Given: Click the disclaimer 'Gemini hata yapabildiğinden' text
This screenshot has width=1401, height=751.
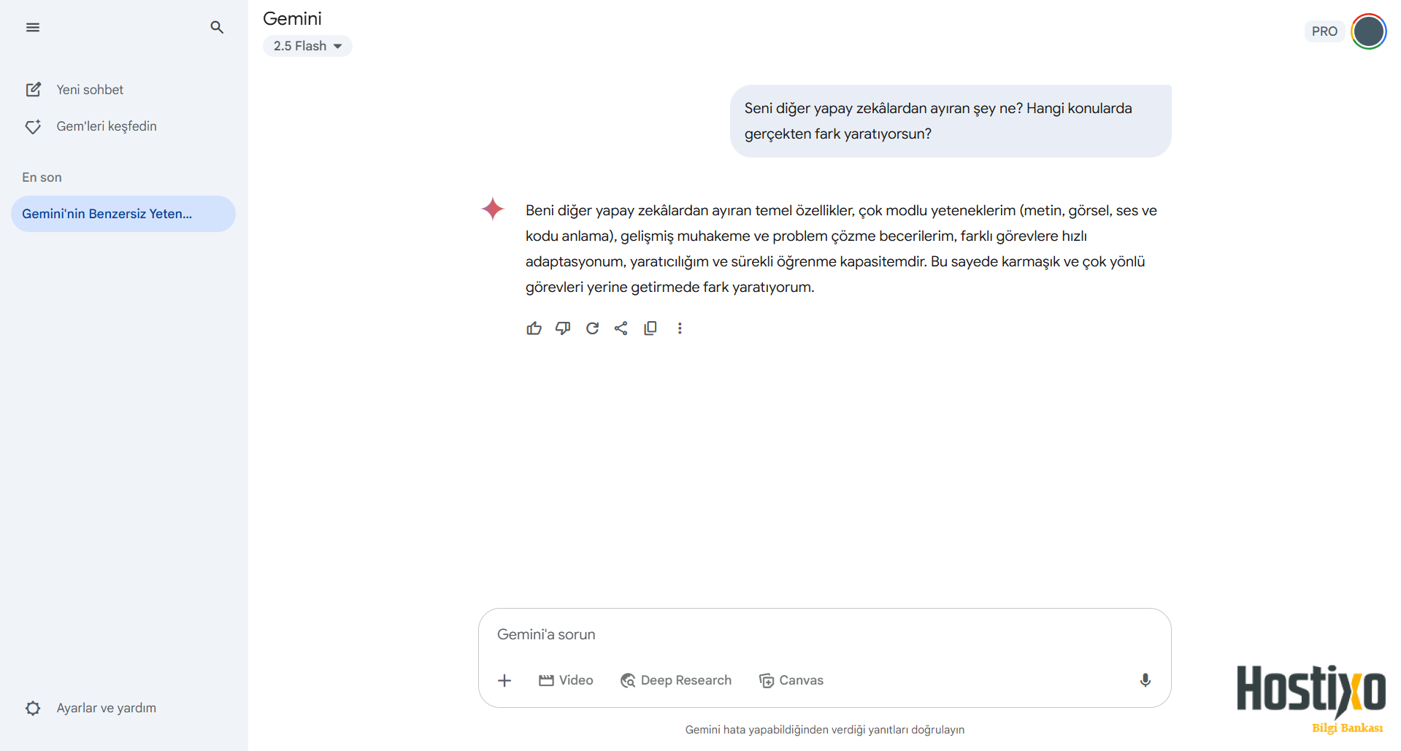Looking at the screenshot, I should (825, 730).
